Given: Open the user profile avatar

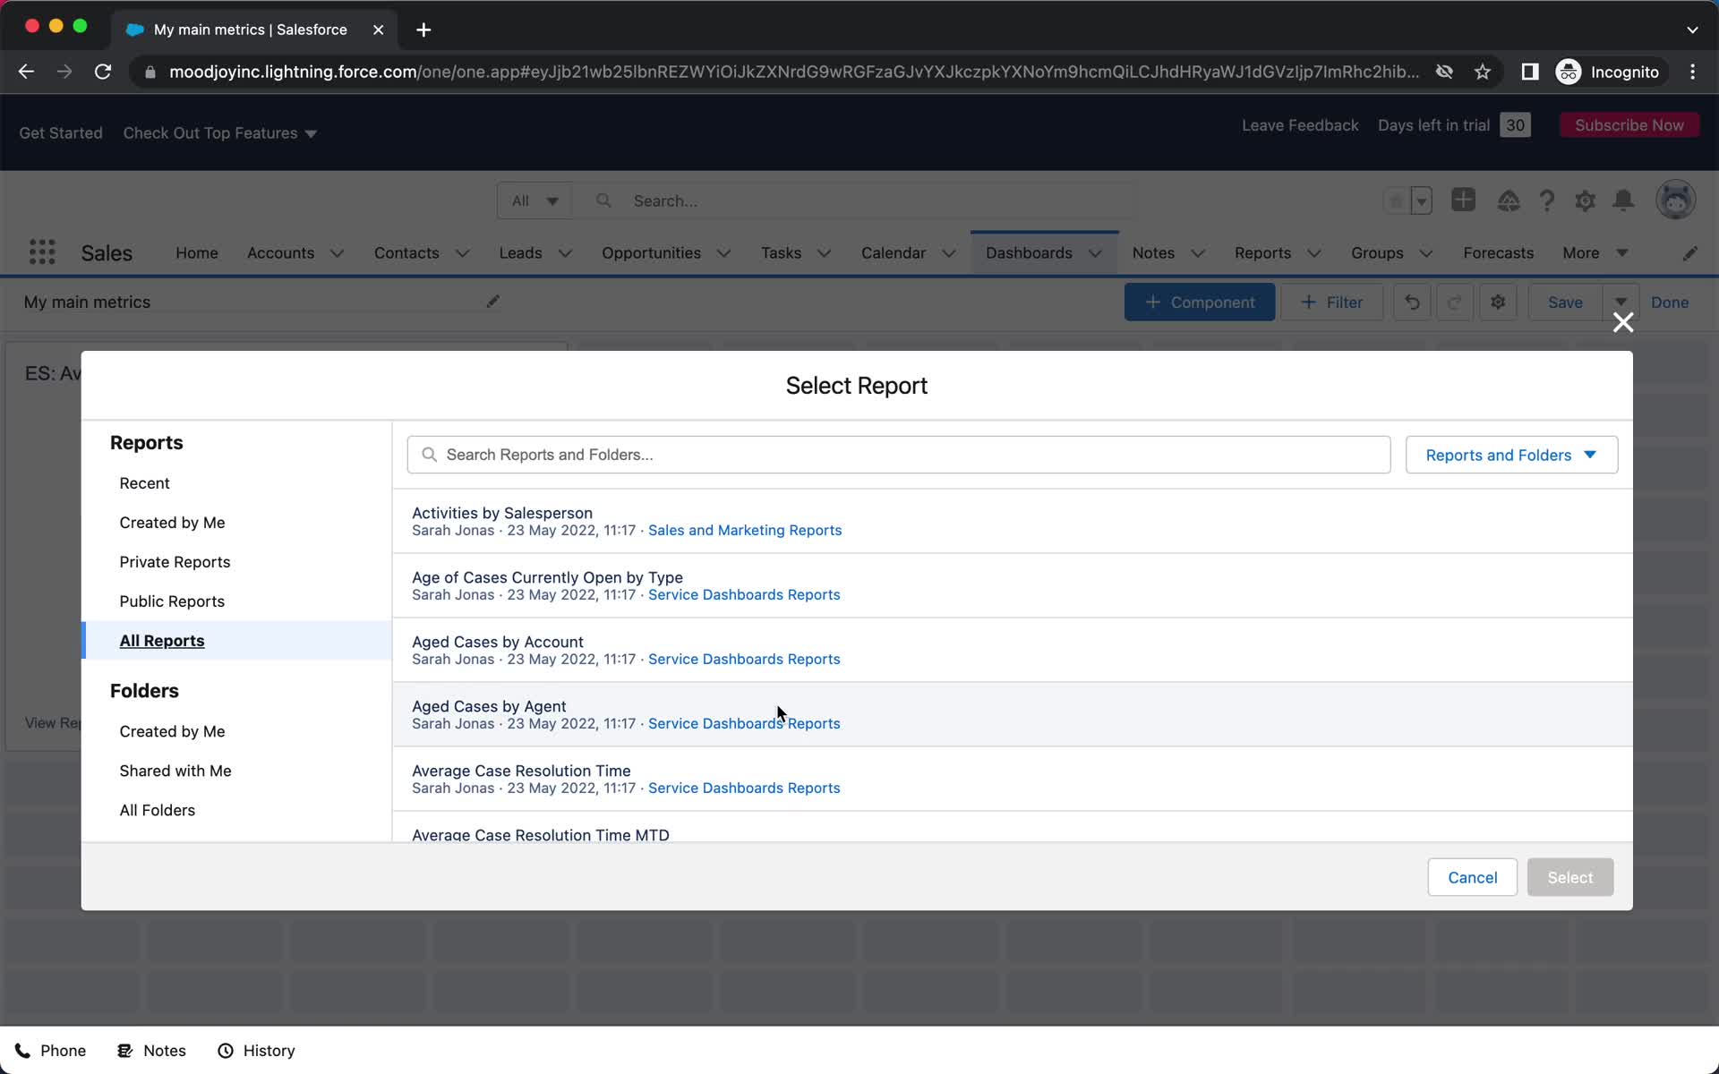Looking at the screenshot, I should point(1675,200).
